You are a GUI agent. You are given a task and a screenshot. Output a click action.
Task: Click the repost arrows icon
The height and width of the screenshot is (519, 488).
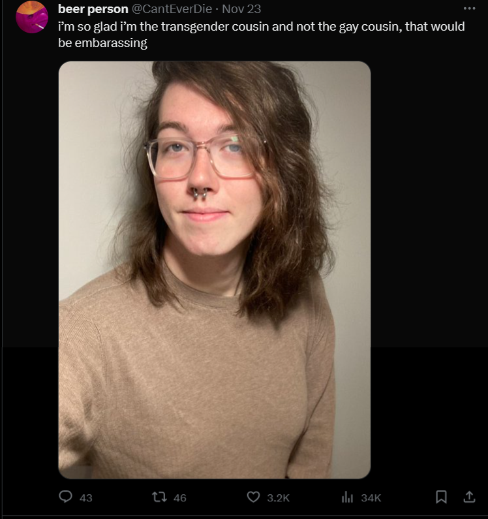159,497
